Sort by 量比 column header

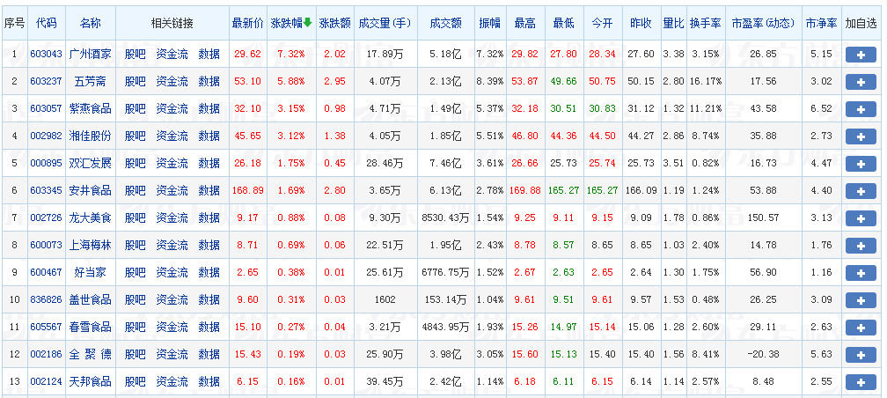673,22
